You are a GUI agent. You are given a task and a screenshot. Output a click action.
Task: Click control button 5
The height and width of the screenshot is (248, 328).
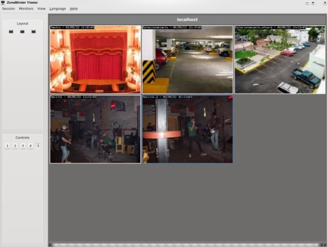coord(38,146)
